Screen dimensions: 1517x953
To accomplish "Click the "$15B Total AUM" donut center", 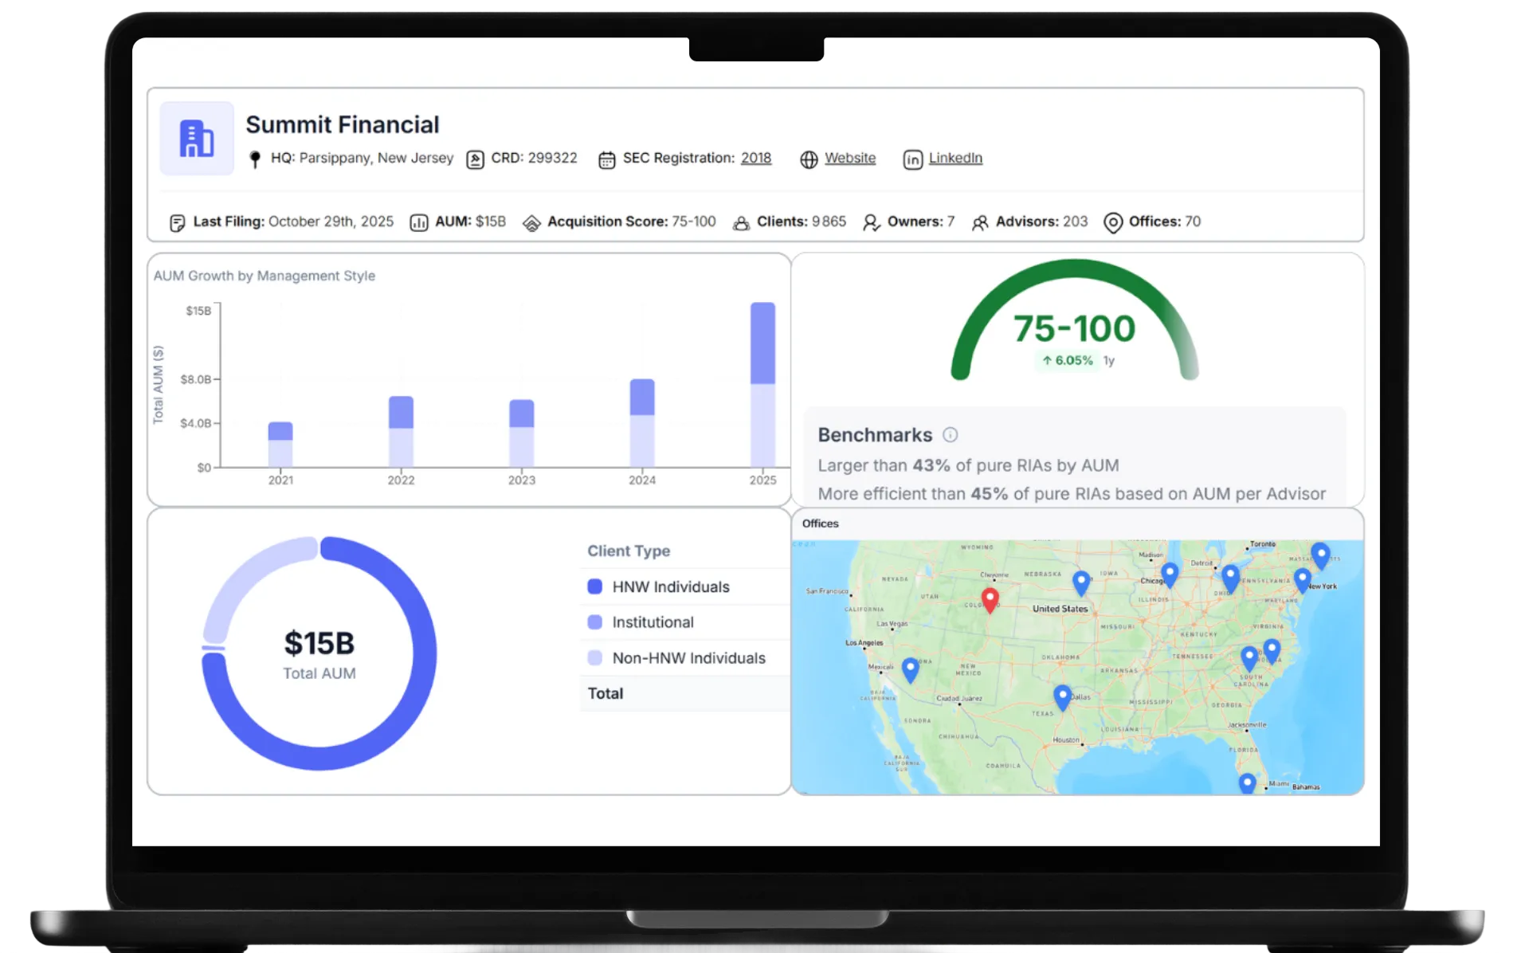I will tap(319, 654).
